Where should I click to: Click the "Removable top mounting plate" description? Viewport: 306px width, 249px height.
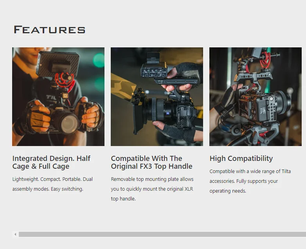pos(152,189)
